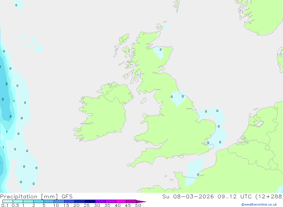The height and width of the screenshot is (207, 283).
Task: Click the '0' value in northern Scotland's rain patch
Action: [160, 49]
